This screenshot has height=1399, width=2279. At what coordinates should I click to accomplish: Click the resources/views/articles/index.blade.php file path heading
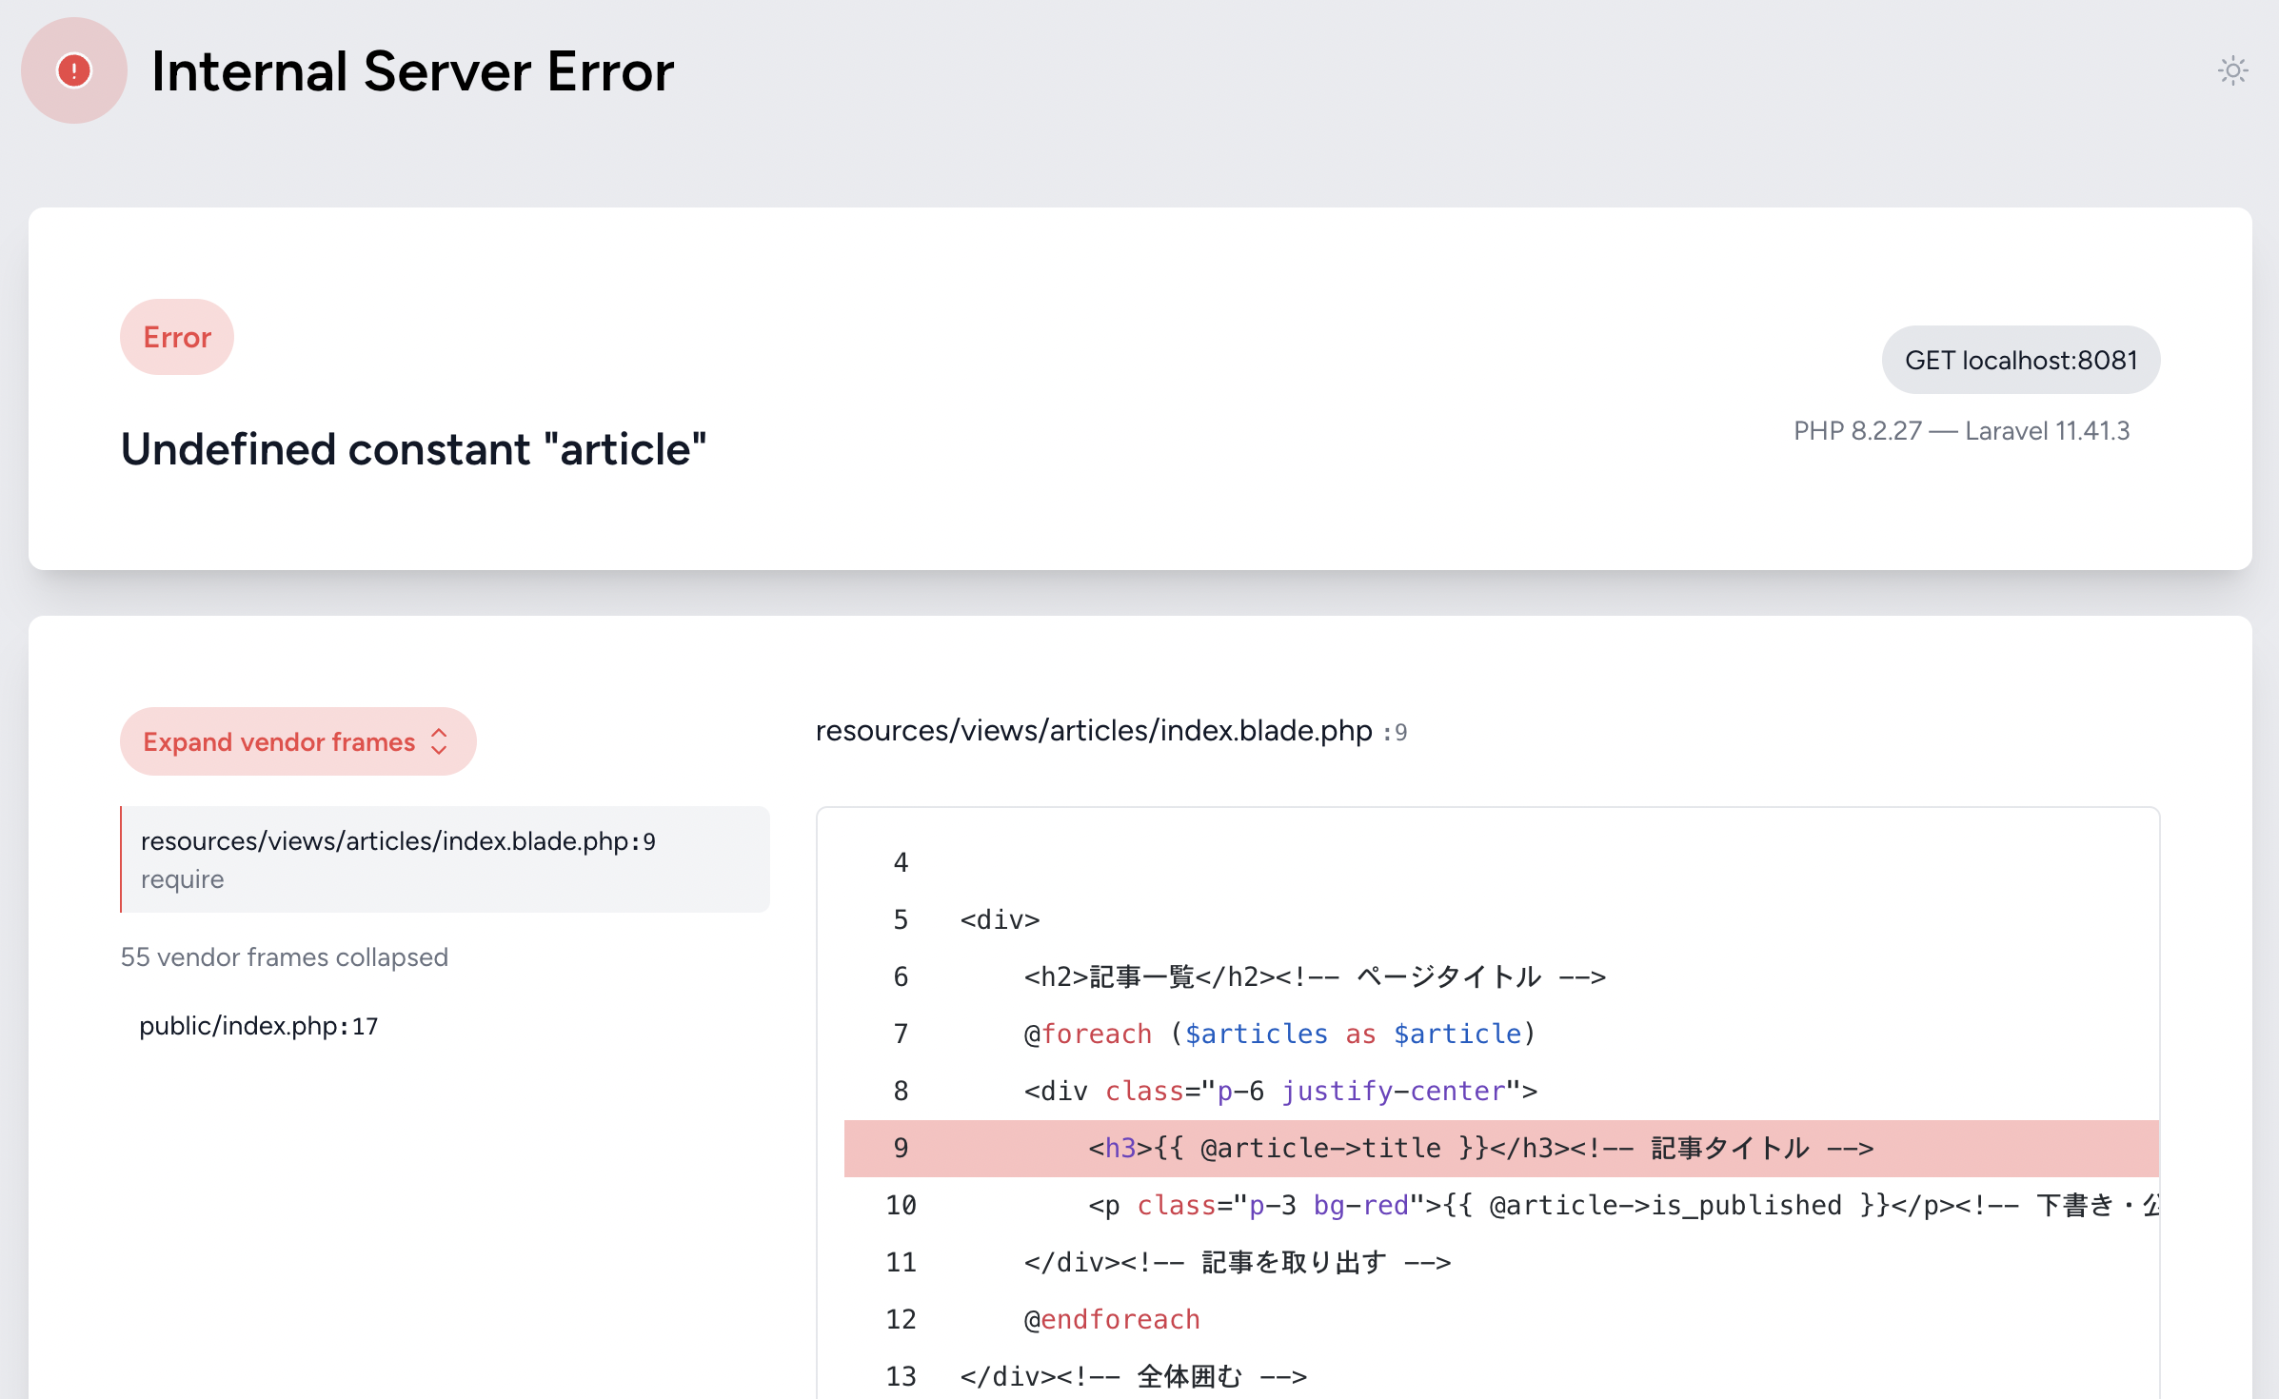1093,731
